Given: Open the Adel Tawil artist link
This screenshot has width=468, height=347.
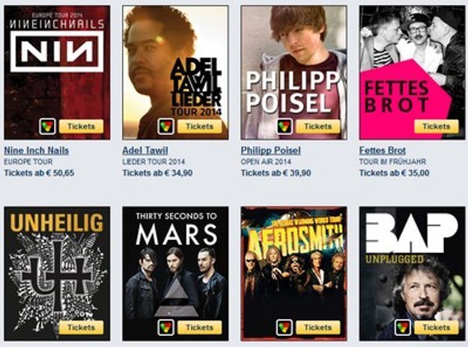Looking at the screenshot, I should (x=145, y=150).
